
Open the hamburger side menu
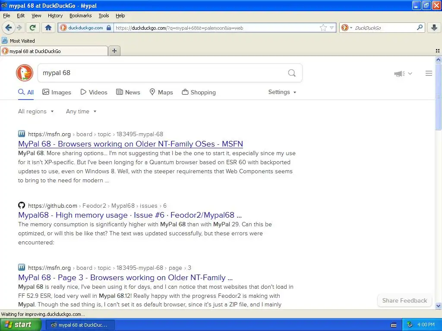[429, 73]
